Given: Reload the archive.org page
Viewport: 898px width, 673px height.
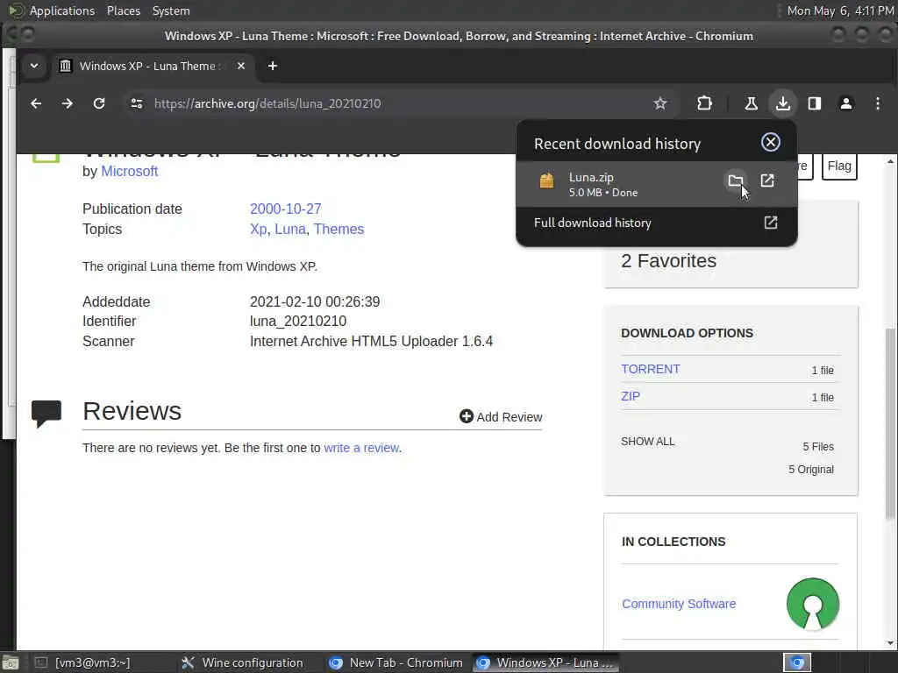Looking at the screenshot, I should pos(99,103).
